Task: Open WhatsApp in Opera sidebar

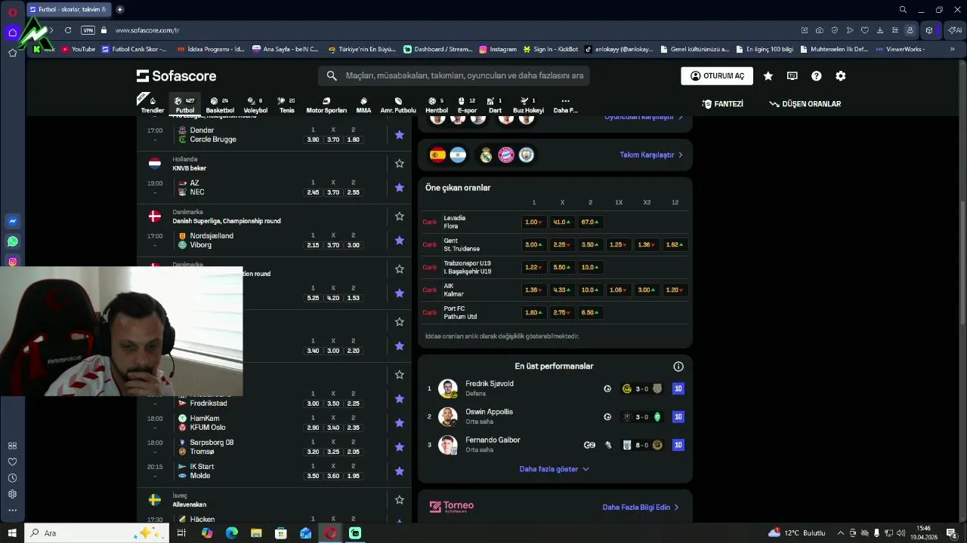Action: click(x=13, y=242)
